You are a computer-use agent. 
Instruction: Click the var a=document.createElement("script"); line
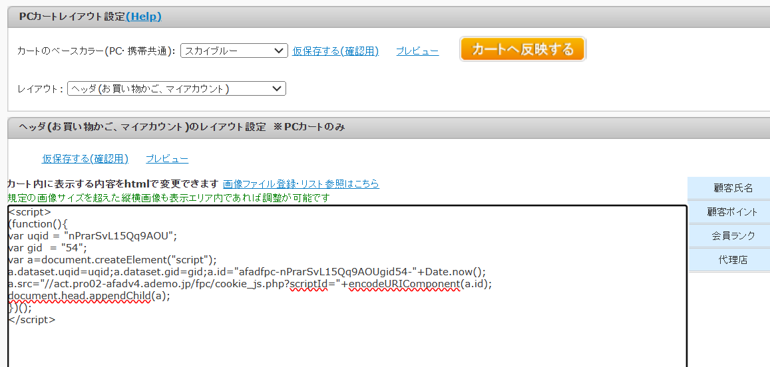112,259
